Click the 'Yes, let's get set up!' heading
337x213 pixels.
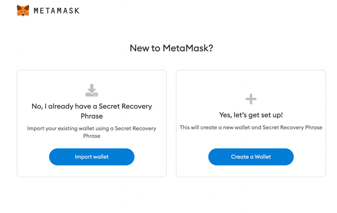(251, 115)
